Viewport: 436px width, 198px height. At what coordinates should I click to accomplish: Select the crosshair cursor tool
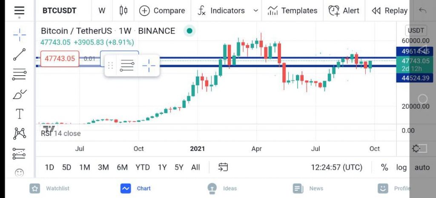click(x=20, y=35)
